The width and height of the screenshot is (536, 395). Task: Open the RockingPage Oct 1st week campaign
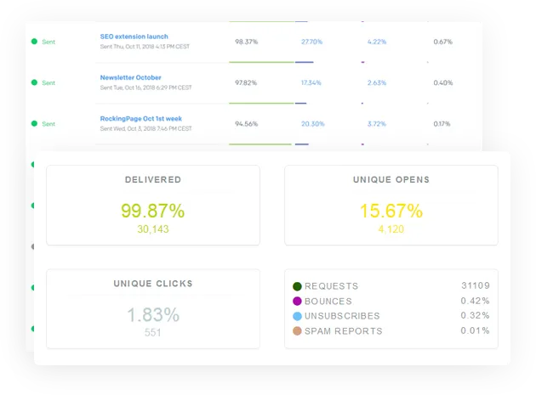(141, 118)
